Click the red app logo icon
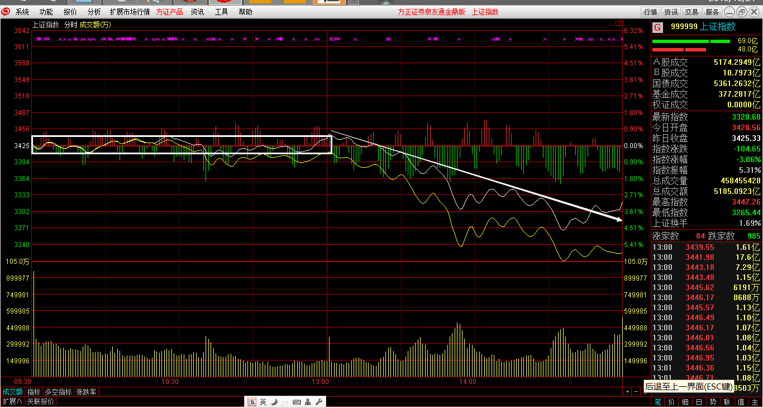 pos(6,12)
